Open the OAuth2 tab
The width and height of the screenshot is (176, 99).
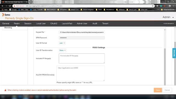tap(54, 23)
